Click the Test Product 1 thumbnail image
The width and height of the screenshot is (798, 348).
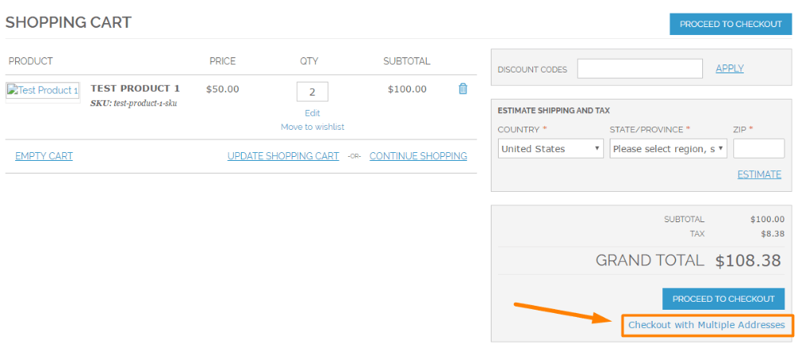pyautogui.click(x=43, y=91)
